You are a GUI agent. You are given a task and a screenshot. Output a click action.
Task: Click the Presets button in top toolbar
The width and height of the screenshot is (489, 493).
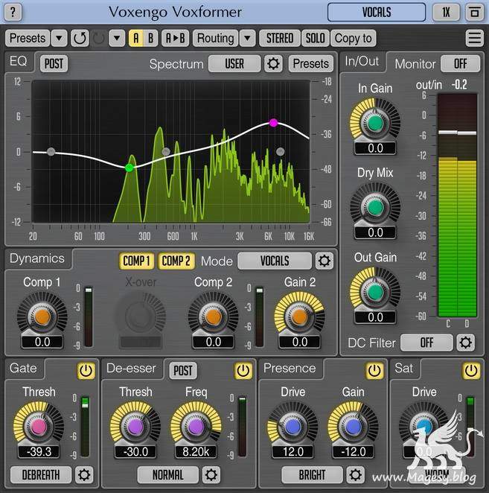point(28,39)
